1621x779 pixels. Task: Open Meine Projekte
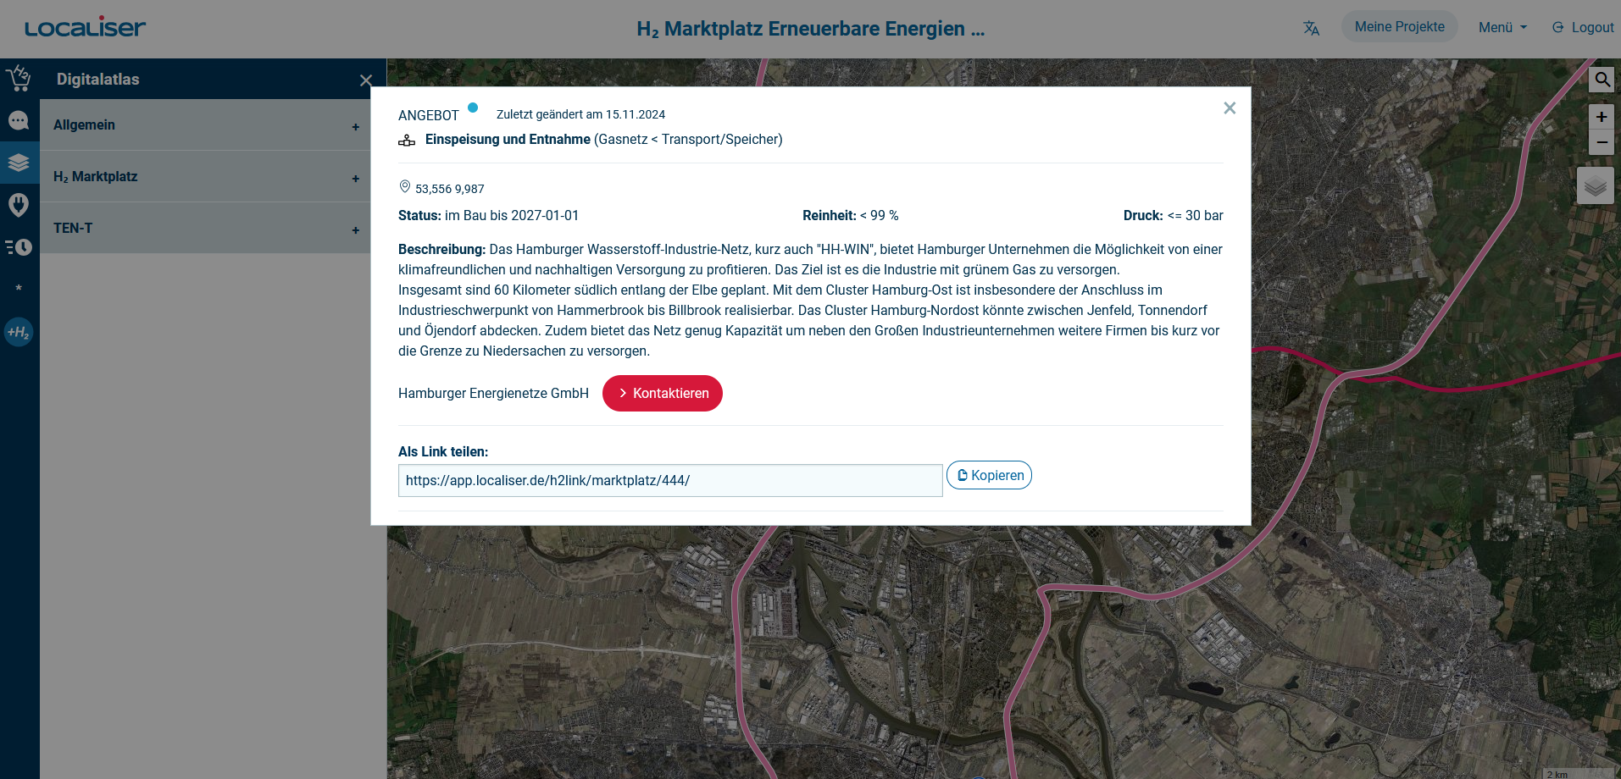pos(1399,27)
